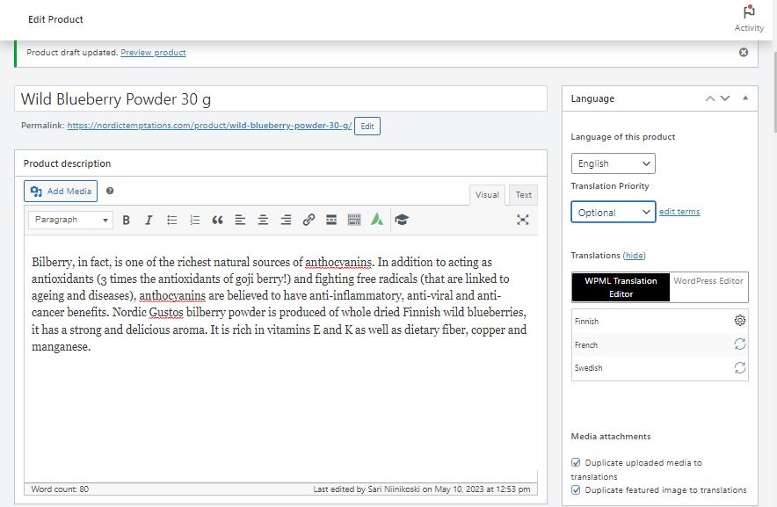The image size is (777, 507).
Task: Open the Activity panel flag icon
Action: pyautogui.click(x=749, y=11)
